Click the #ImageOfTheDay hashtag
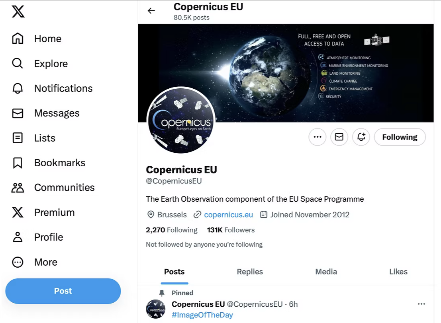 202,315
